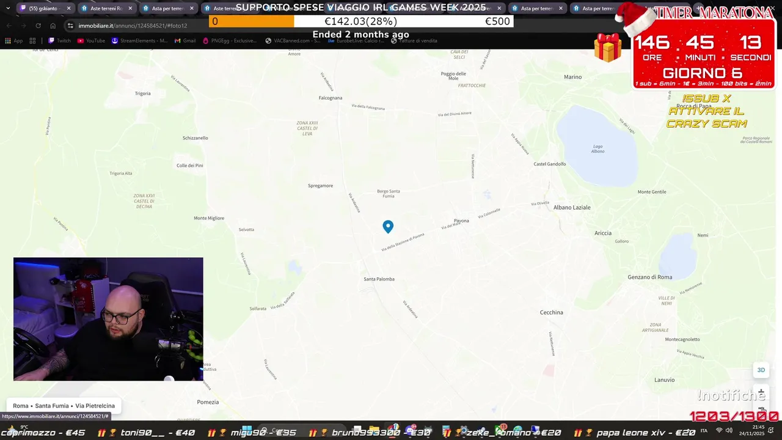Viewport: 782px width, 440px height.
Task: Click the 'Spregamore' map label
Action: point(320,186)
